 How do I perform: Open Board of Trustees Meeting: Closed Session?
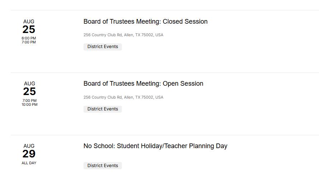tap(145, 22)
